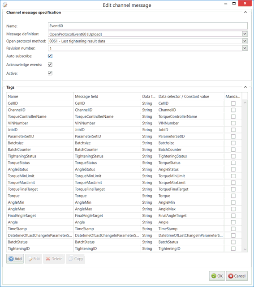Click the Name input field with Event60
Image resolution: width=254 pixels, height=287 pixels.
[148, 26]
